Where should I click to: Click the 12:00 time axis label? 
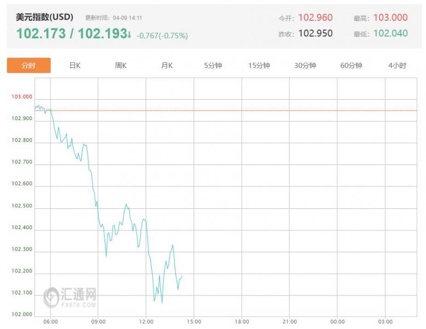[x=146, y=321]
